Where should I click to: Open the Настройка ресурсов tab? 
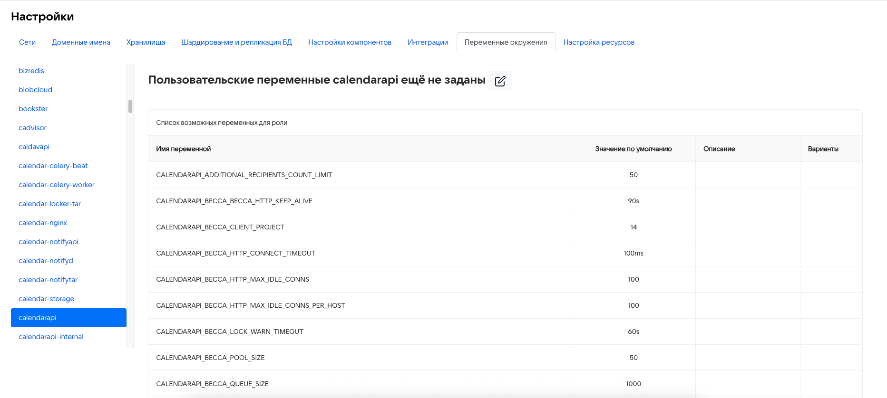point(599,42)
